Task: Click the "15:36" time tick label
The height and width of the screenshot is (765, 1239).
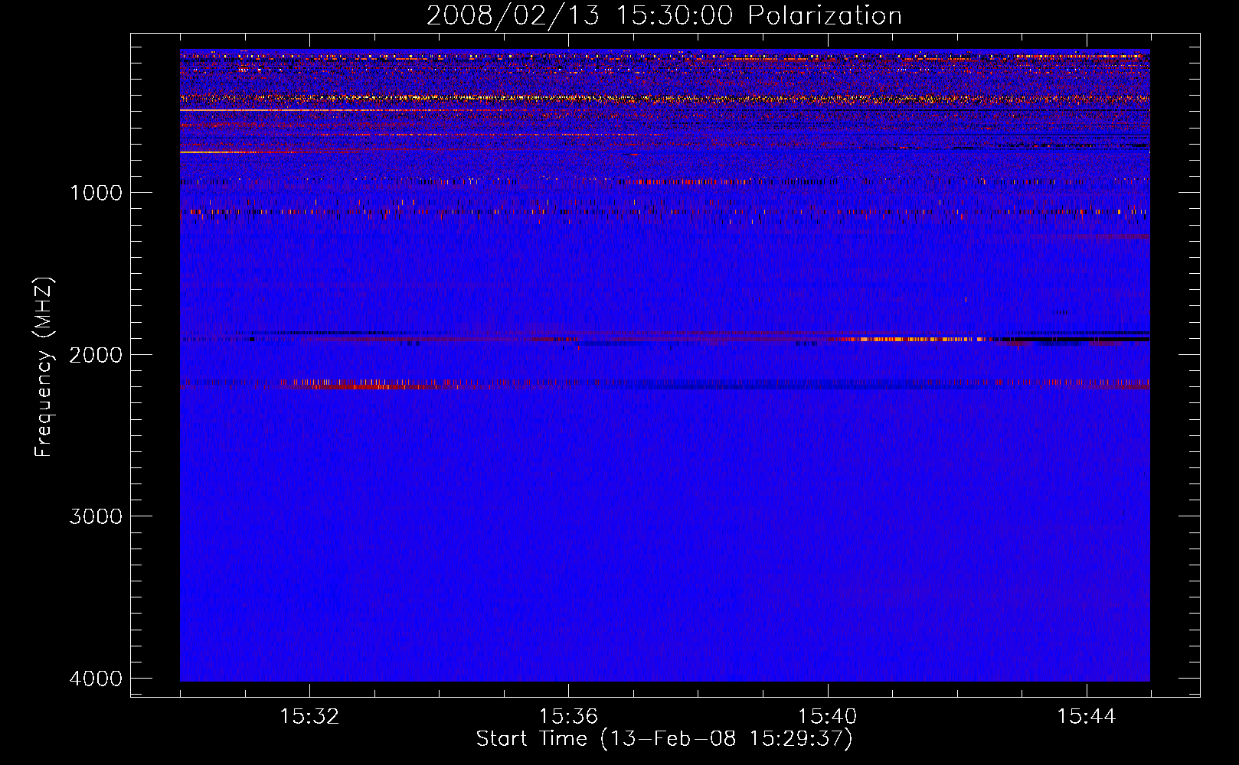Action: (568, 717)
